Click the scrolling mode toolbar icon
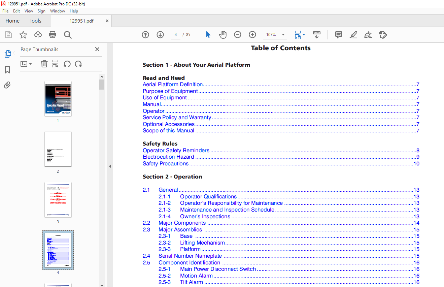 317,35
